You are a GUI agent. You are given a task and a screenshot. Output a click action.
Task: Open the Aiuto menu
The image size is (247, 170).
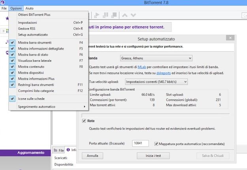[x=30, y=8]
